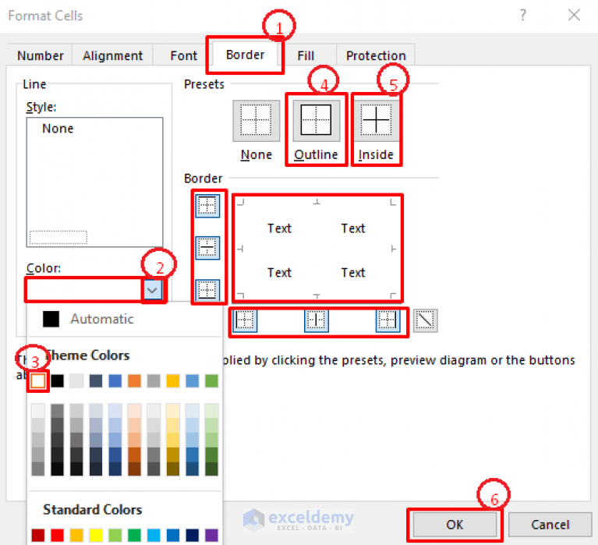The width and height of the screenshot is (598, 545).
Task: Apply the Outline border preset
Action: point(317,121)
